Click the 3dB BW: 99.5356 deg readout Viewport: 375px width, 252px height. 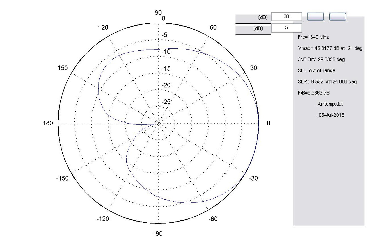[321, 60]
